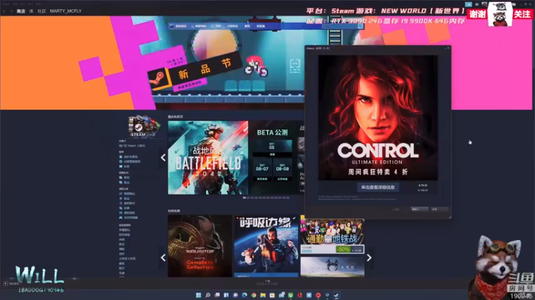Click the red 谢谢 label in stream overlay
Image resolution: width=535 pixels, height=300 pixels.
pyautogui.click(x=477, y=14)
